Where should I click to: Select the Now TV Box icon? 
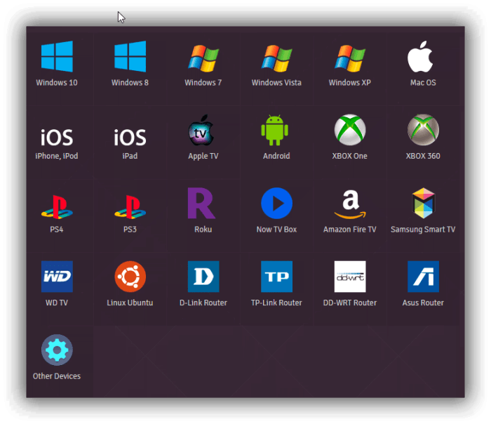click(x=276, y=204)
